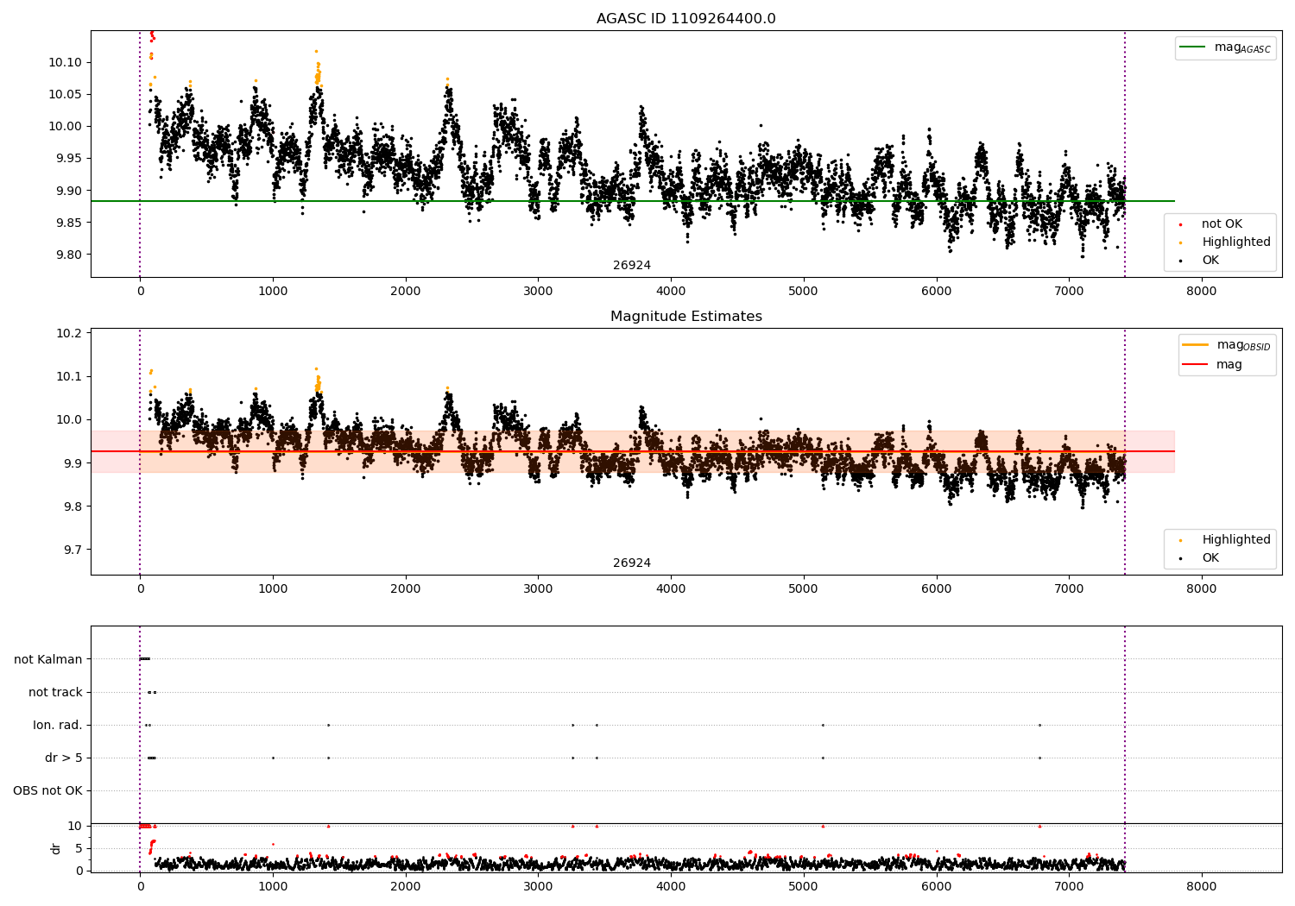This screenshot has width=1295, height=906.
Task: Click the 'not Kalman' row label
Action: pos(48,660)
